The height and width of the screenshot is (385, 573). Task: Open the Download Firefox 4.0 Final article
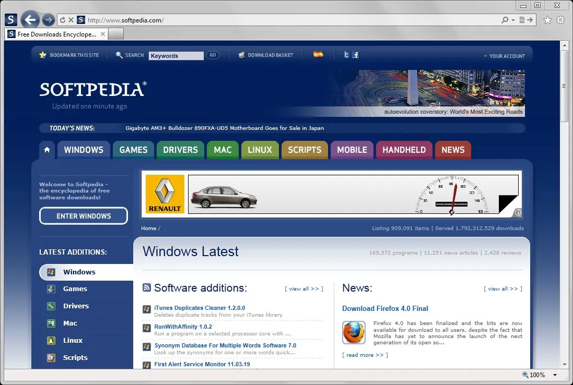click(x=385, y=308)
